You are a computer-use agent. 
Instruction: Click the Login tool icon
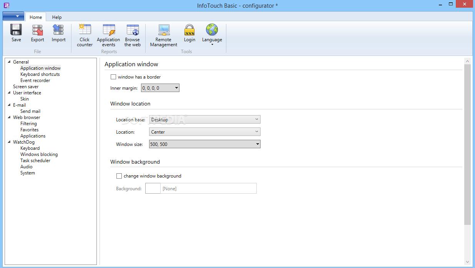(x=189, y=33)
